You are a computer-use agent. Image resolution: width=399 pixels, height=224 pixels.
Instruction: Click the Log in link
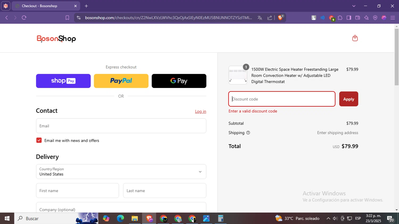click(201, 111)
